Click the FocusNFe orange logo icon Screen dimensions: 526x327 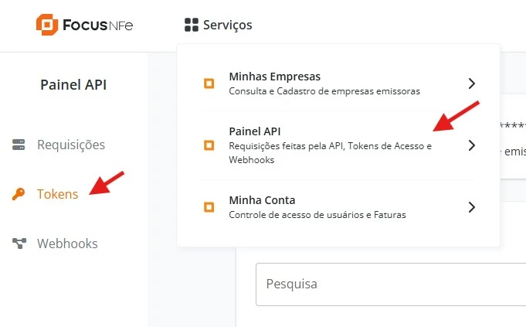click(47, 25)
